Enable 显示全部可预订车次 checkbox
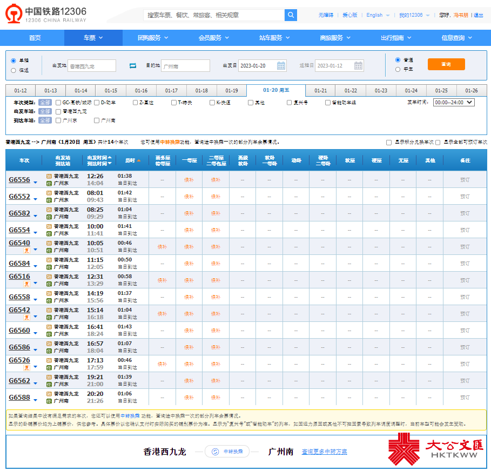The image size is (491, 471). click(x=438, y=142)
